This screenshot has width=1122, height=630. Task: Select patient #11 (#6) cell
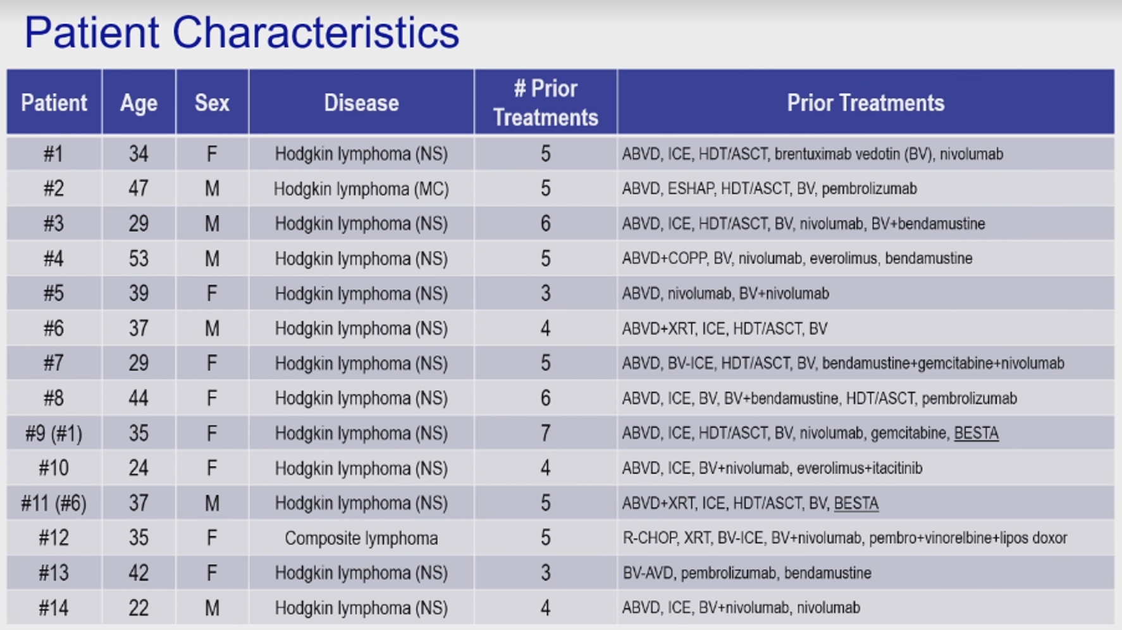[x=54, y=503]
